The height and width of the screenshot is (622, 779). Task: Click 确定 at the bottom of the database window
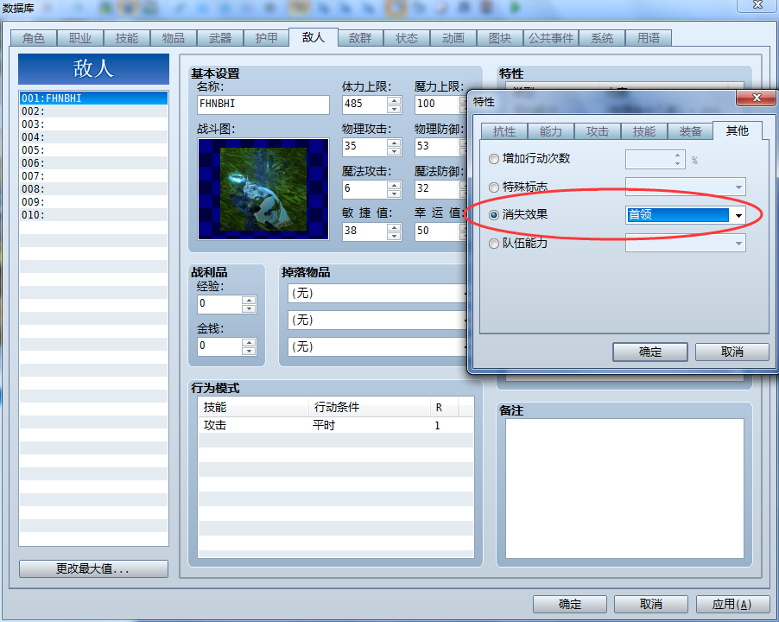(570, 604)
